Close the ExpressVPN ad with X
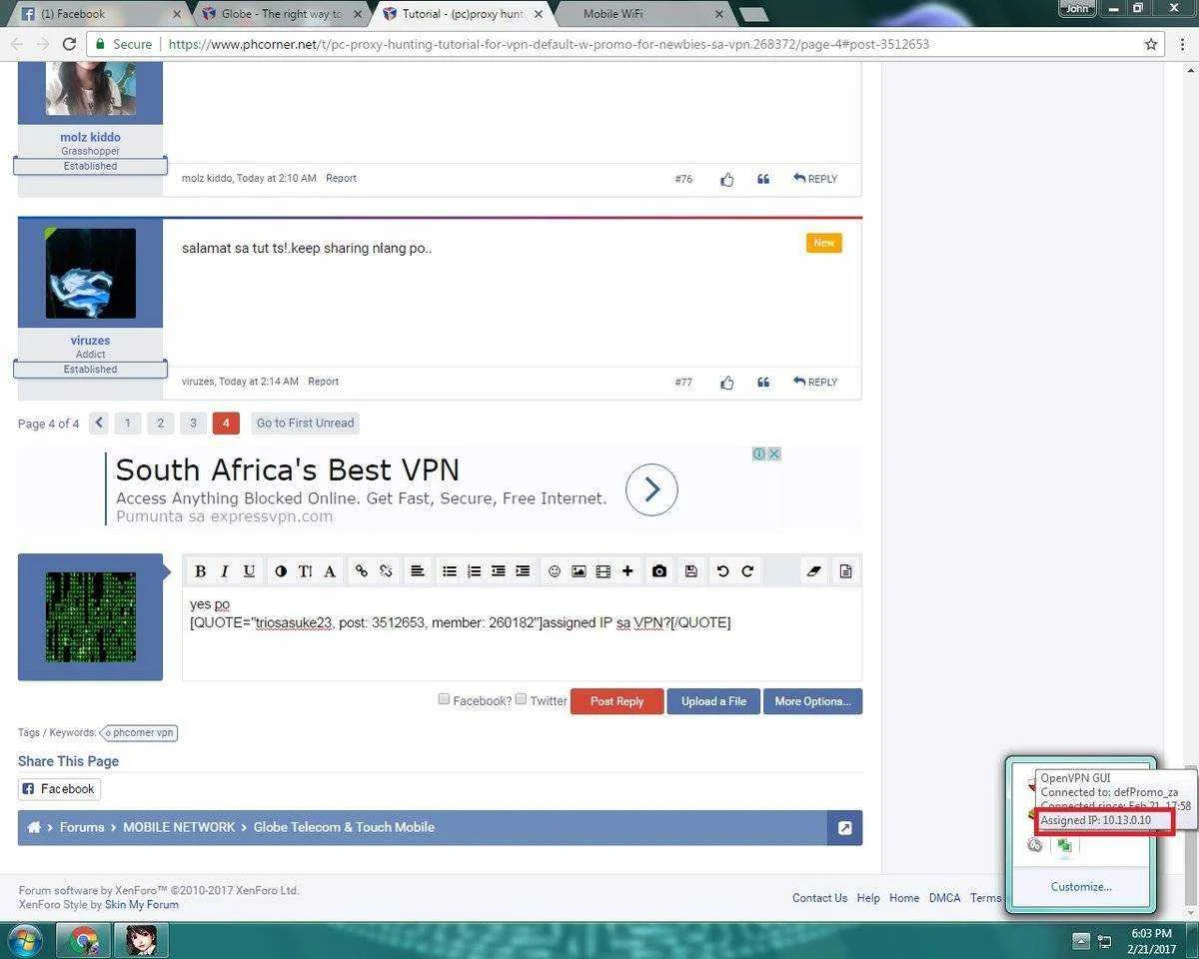The image size is (1199, 959). (773, 454)
